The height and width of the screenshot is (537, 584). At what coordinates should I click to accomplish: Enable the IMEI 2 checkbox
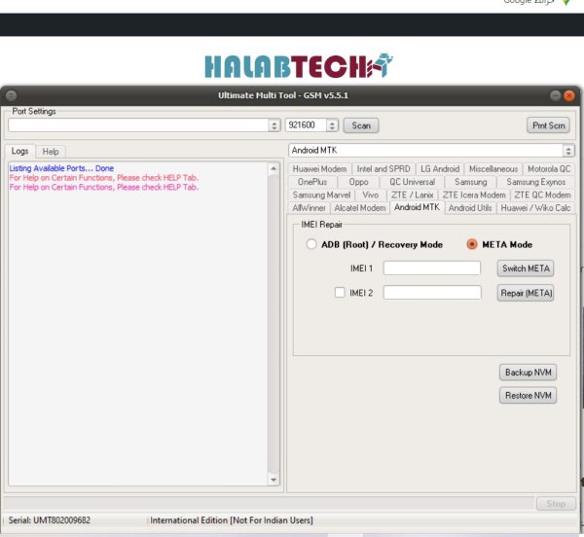tap(340, 293)
